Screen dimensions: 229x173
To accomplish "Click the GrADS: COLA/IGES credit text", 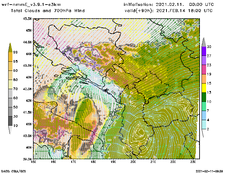I will 13,171.
